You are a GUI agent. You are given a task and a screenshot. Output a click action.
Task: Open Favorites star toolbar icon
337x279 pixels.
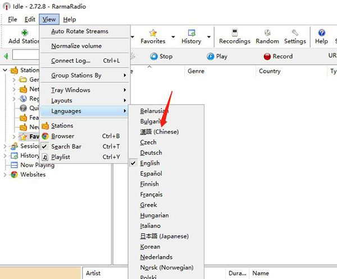tap(153, 33)
